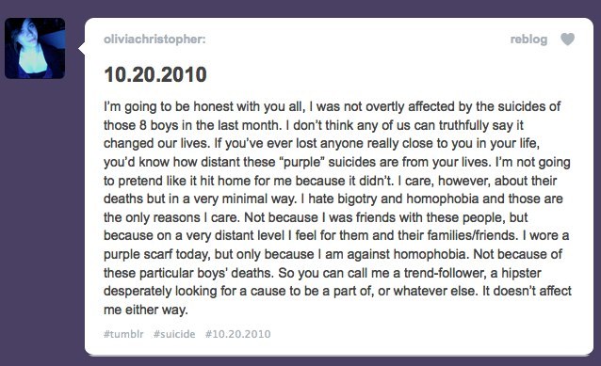The image size is (601, 366).
Task: Reblog this post
Action: pos(528,40)
